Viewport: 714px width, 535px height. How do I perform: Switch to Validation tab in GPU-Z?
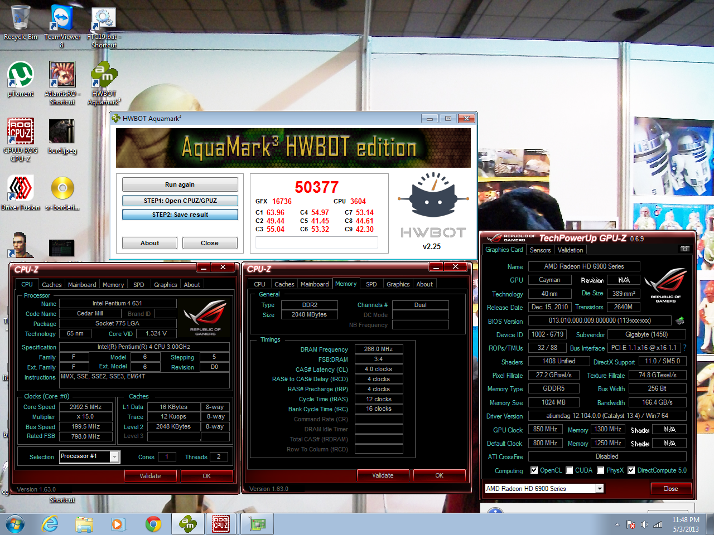point(570,250)
